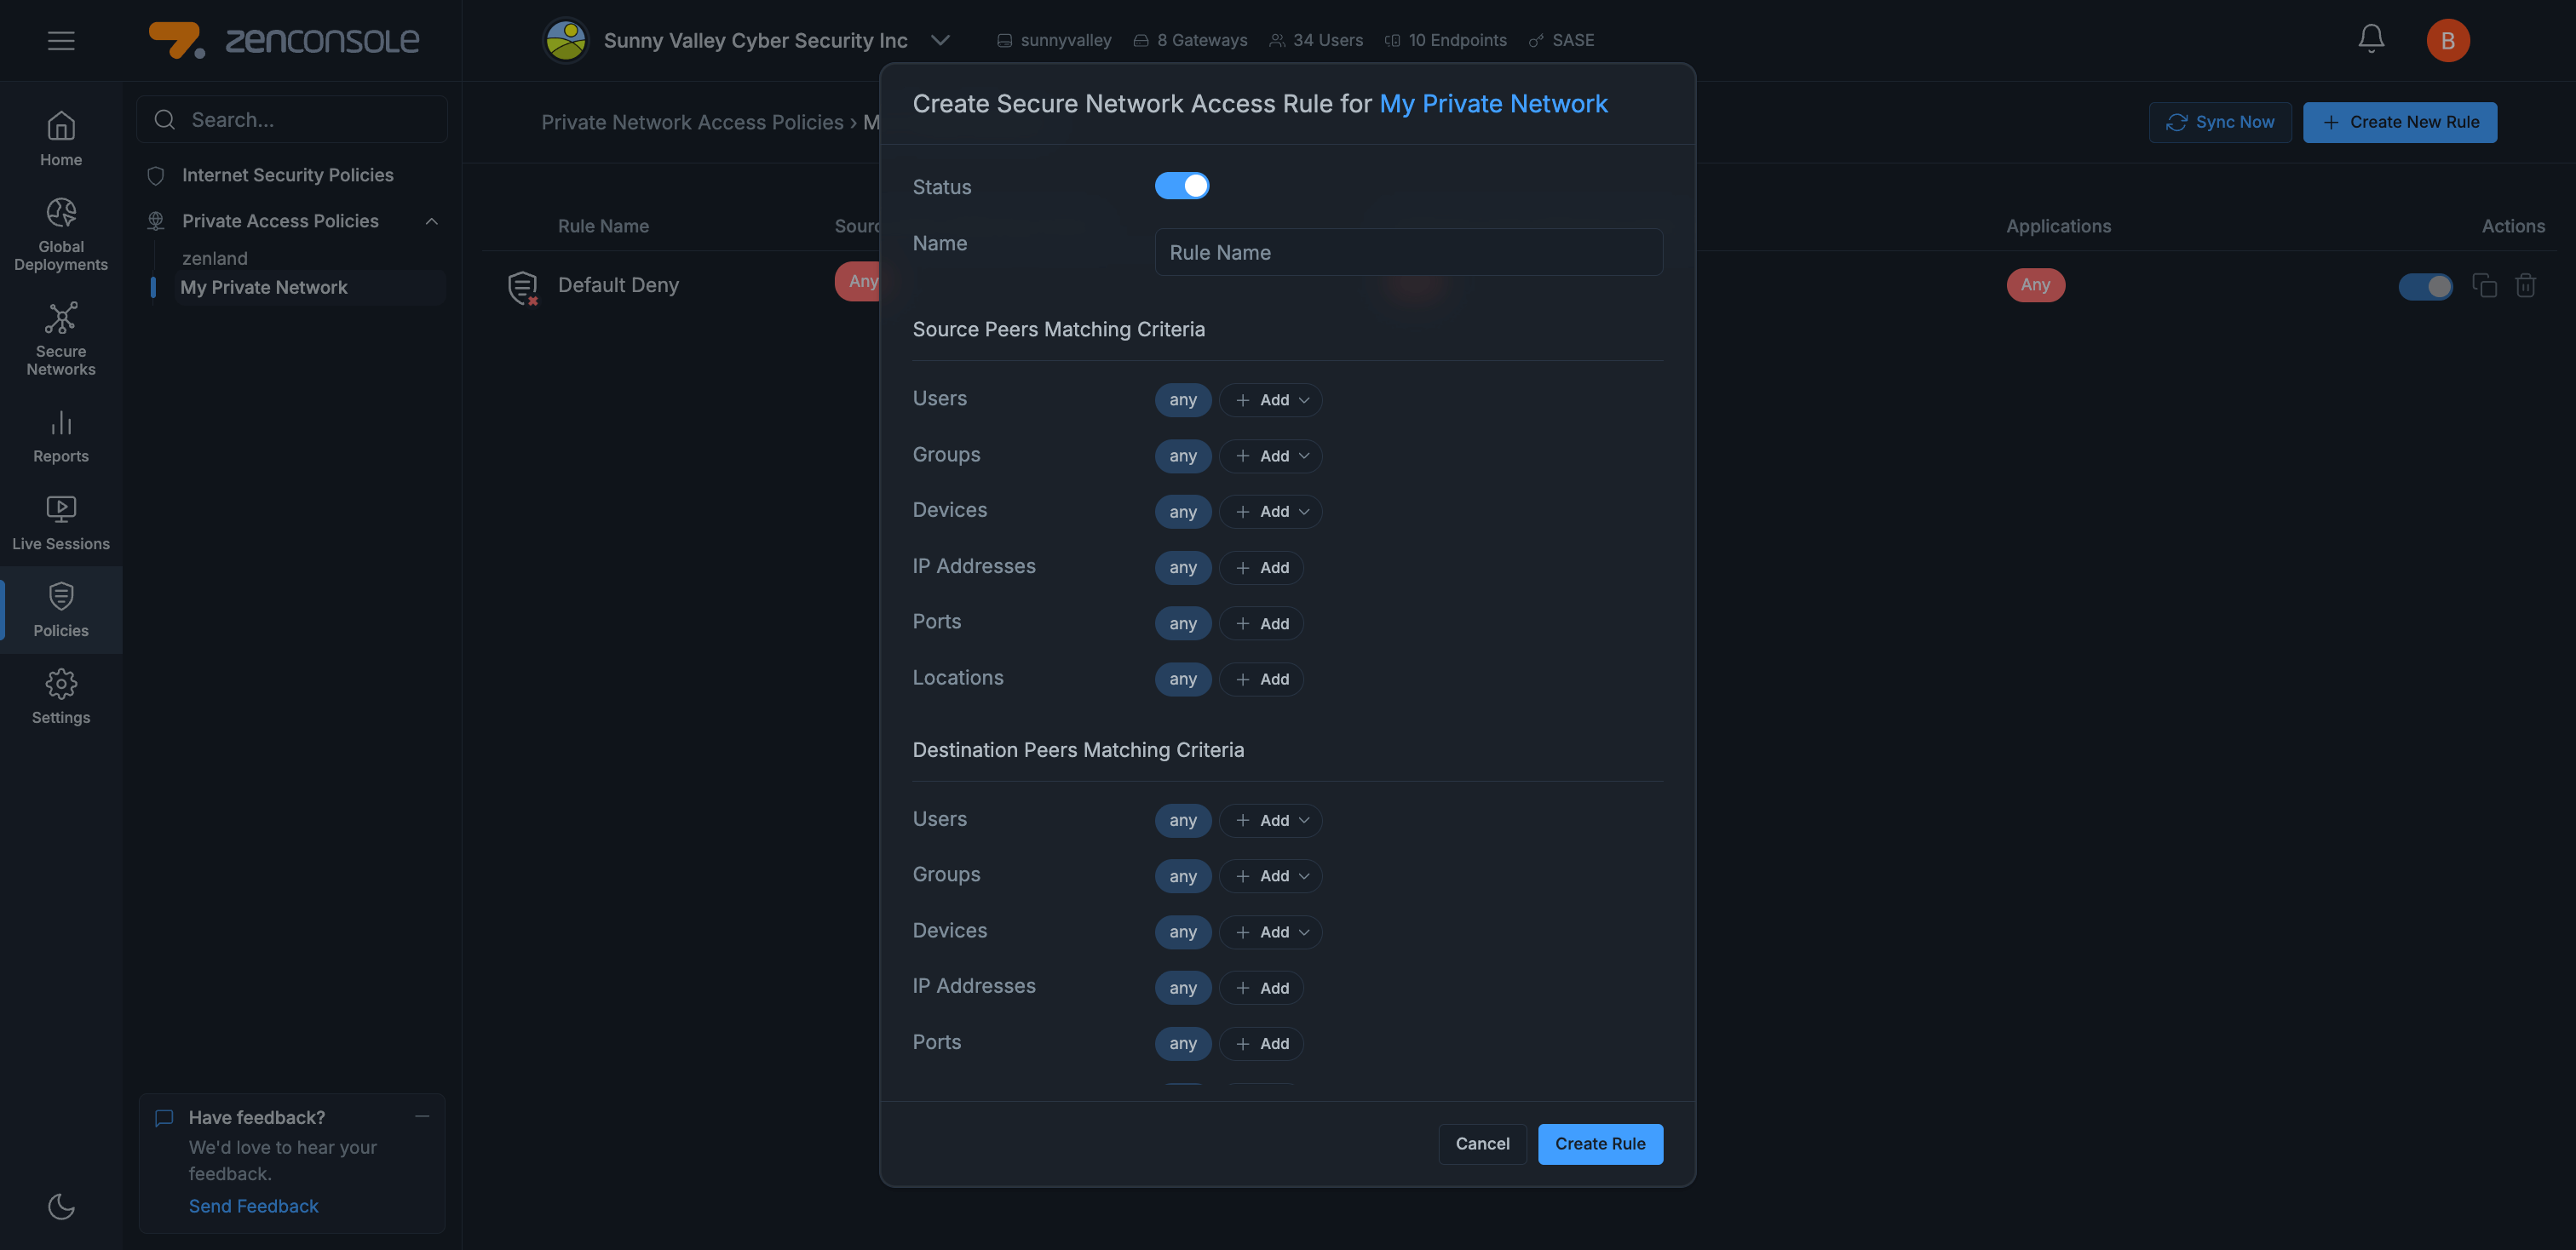2576x1250 pixels.
Task: Select the Global Deployments icon
Action: (x=60, y=232)
